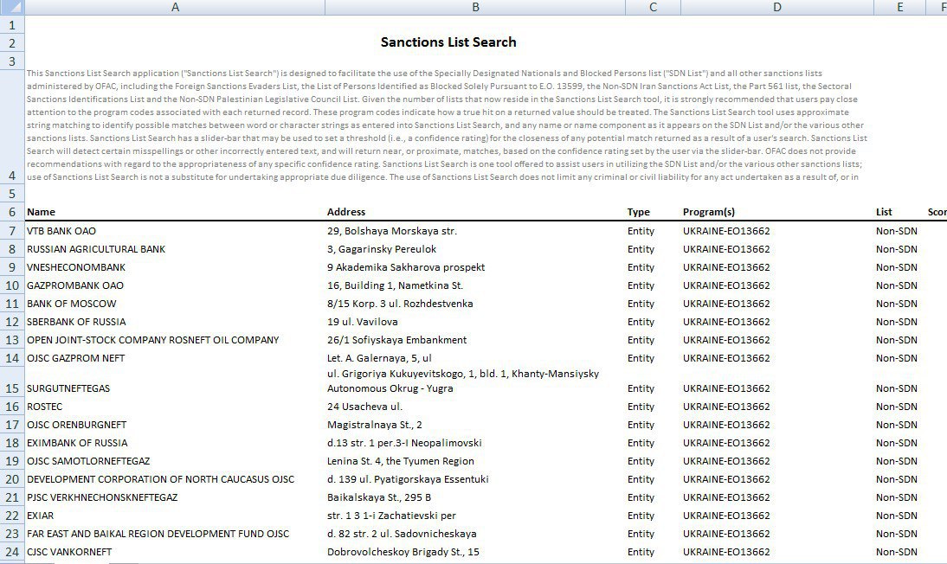Click Non-SDN list cell for GAZPROMBANK OAO row

(900, 285)
